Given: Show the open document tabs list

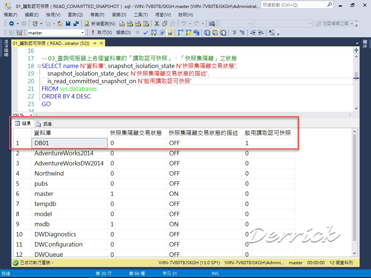Looking at the screenshot, I should click(357, 43).
